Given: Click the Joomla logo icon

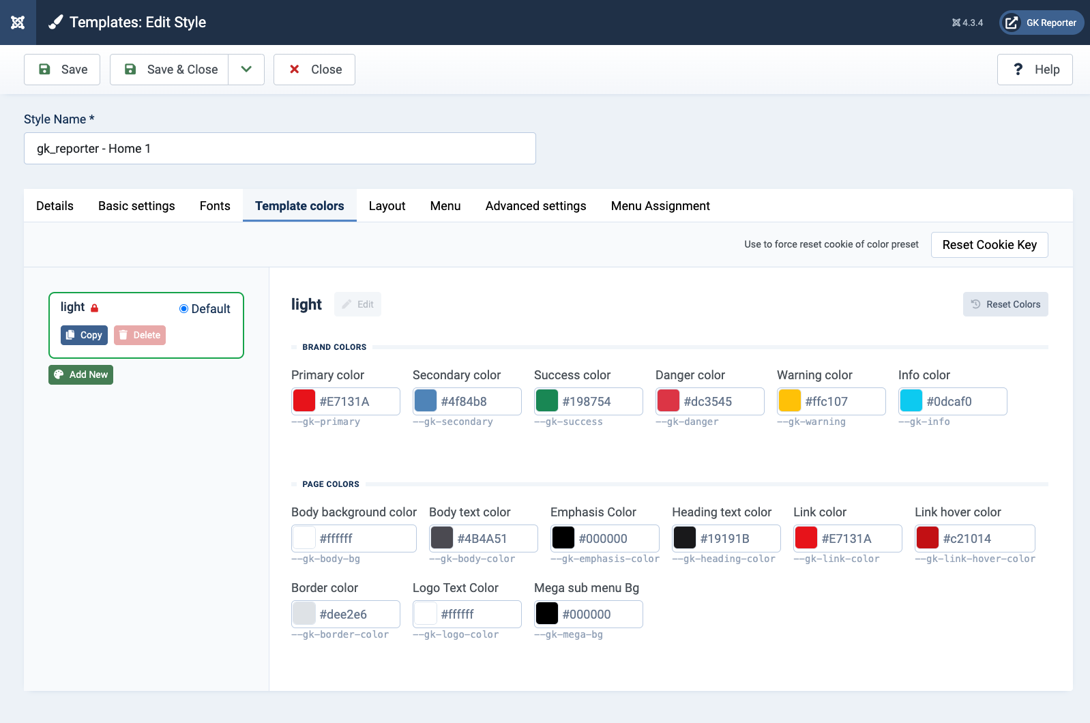Looking at the screenshot, I should pyautogui.click(x=18, y=23).
